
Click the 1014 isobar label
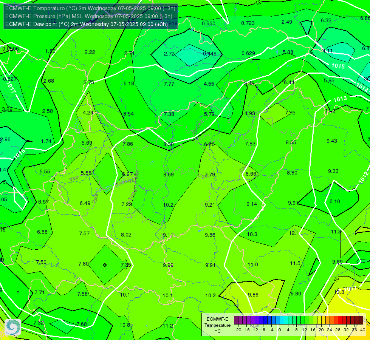[362, 88]
